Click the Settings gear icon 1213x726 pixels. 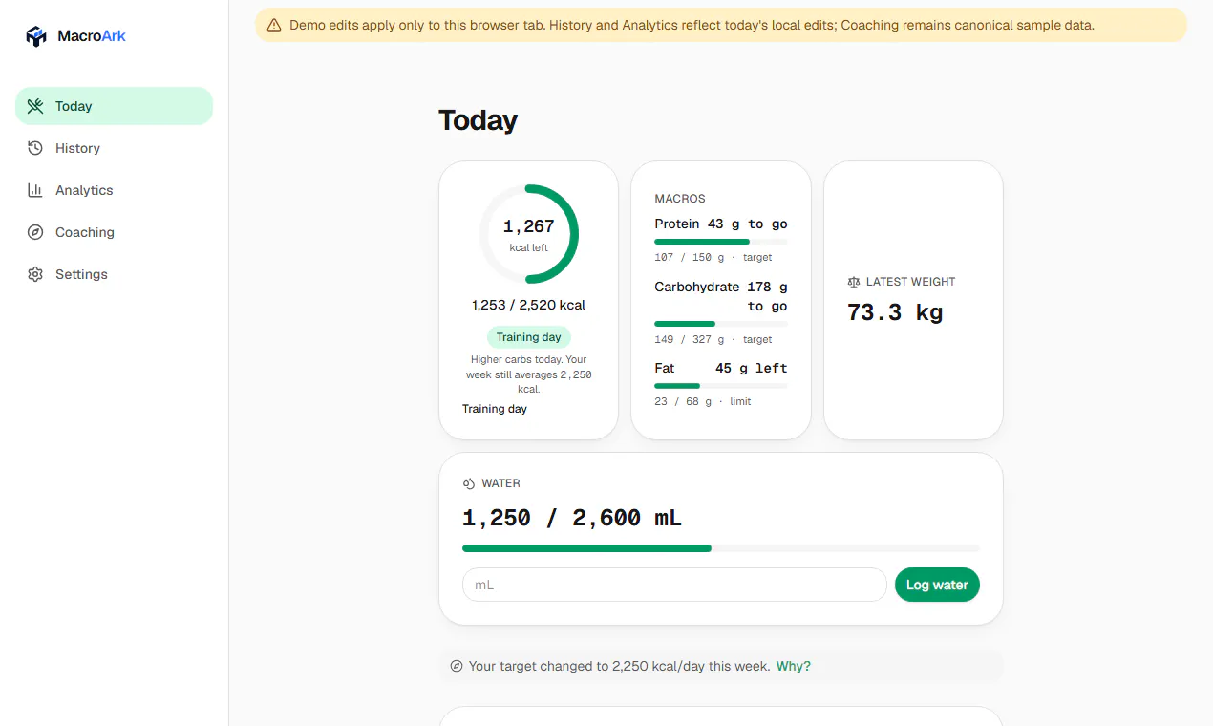(x=35, y=274)
